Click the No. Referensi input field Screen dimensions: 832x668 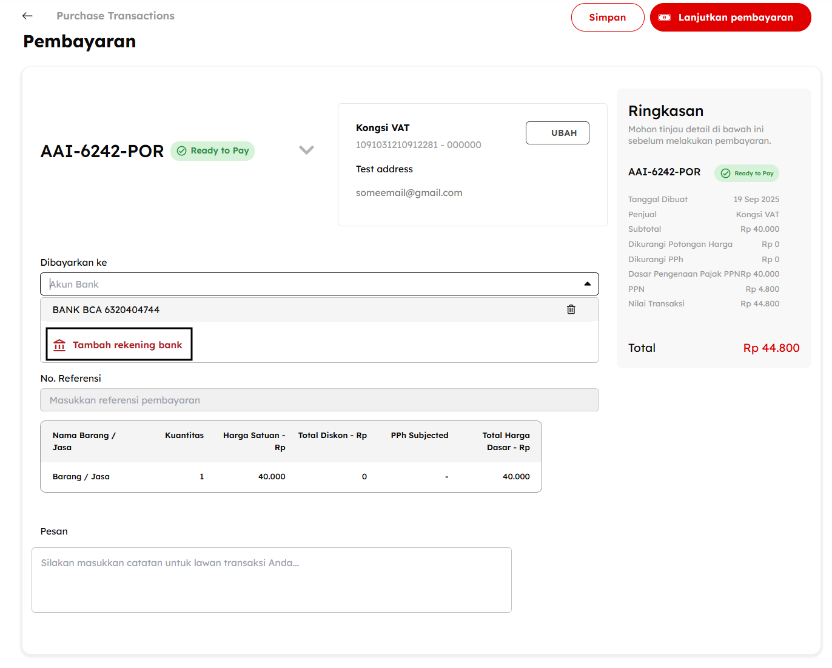319,400
